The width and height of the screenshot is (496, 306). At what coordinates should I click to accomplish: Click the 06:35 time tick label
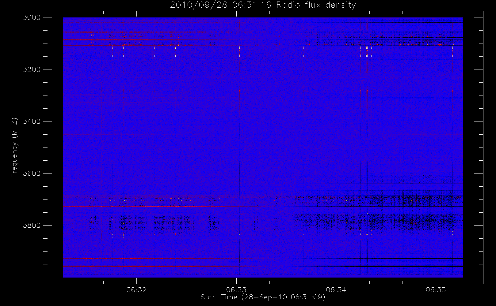point(436,290)
